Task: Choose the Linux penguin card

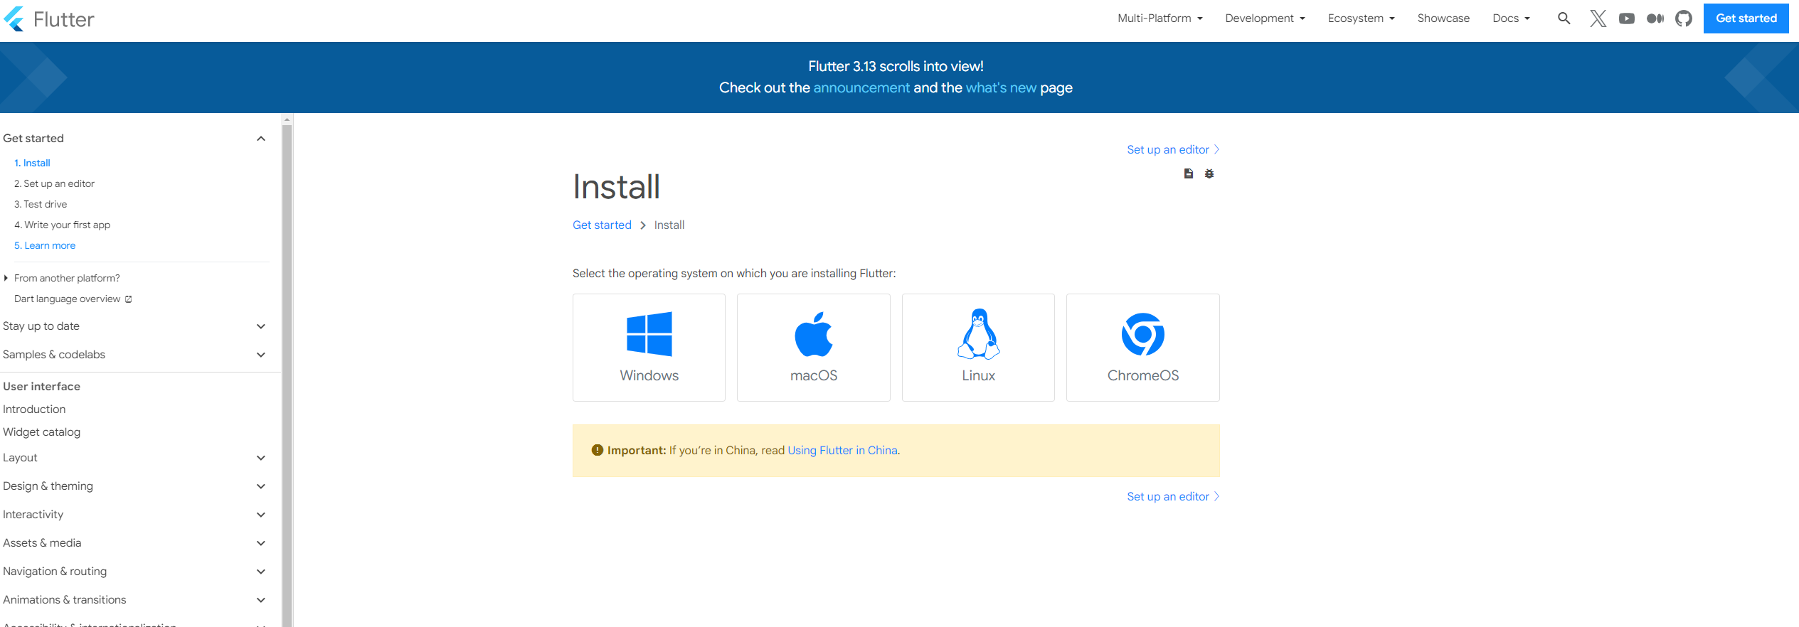Action: (x=978, y=348)
